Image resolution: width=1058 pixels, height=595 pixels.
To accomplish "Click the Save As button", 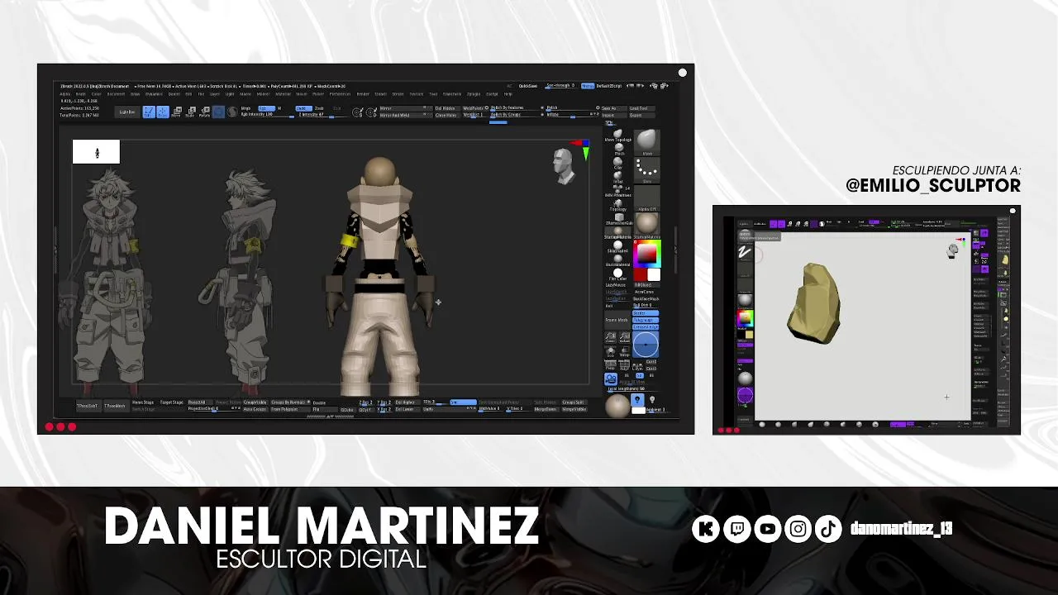I will tap(614, 108).
